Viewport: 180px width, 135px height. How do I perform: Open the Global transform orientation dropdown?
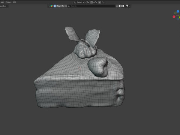pyautogui.click(x=79, y=2)
